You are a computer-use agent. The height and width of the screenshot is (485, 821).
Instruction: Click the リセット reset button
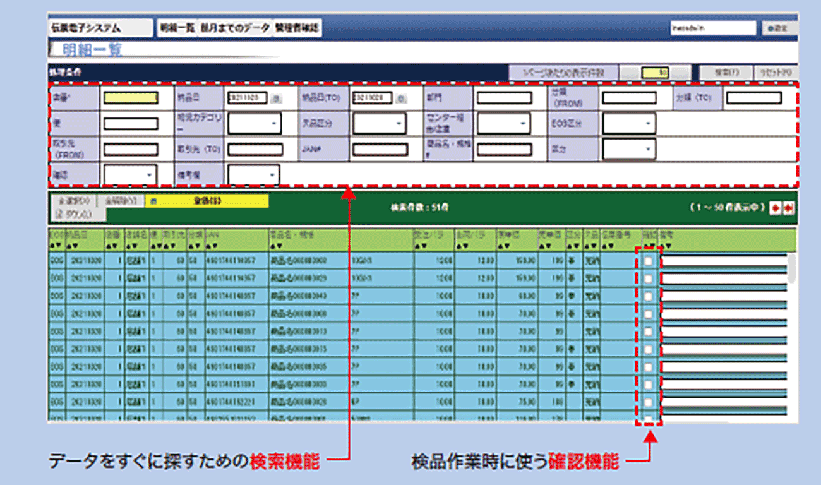776,73
